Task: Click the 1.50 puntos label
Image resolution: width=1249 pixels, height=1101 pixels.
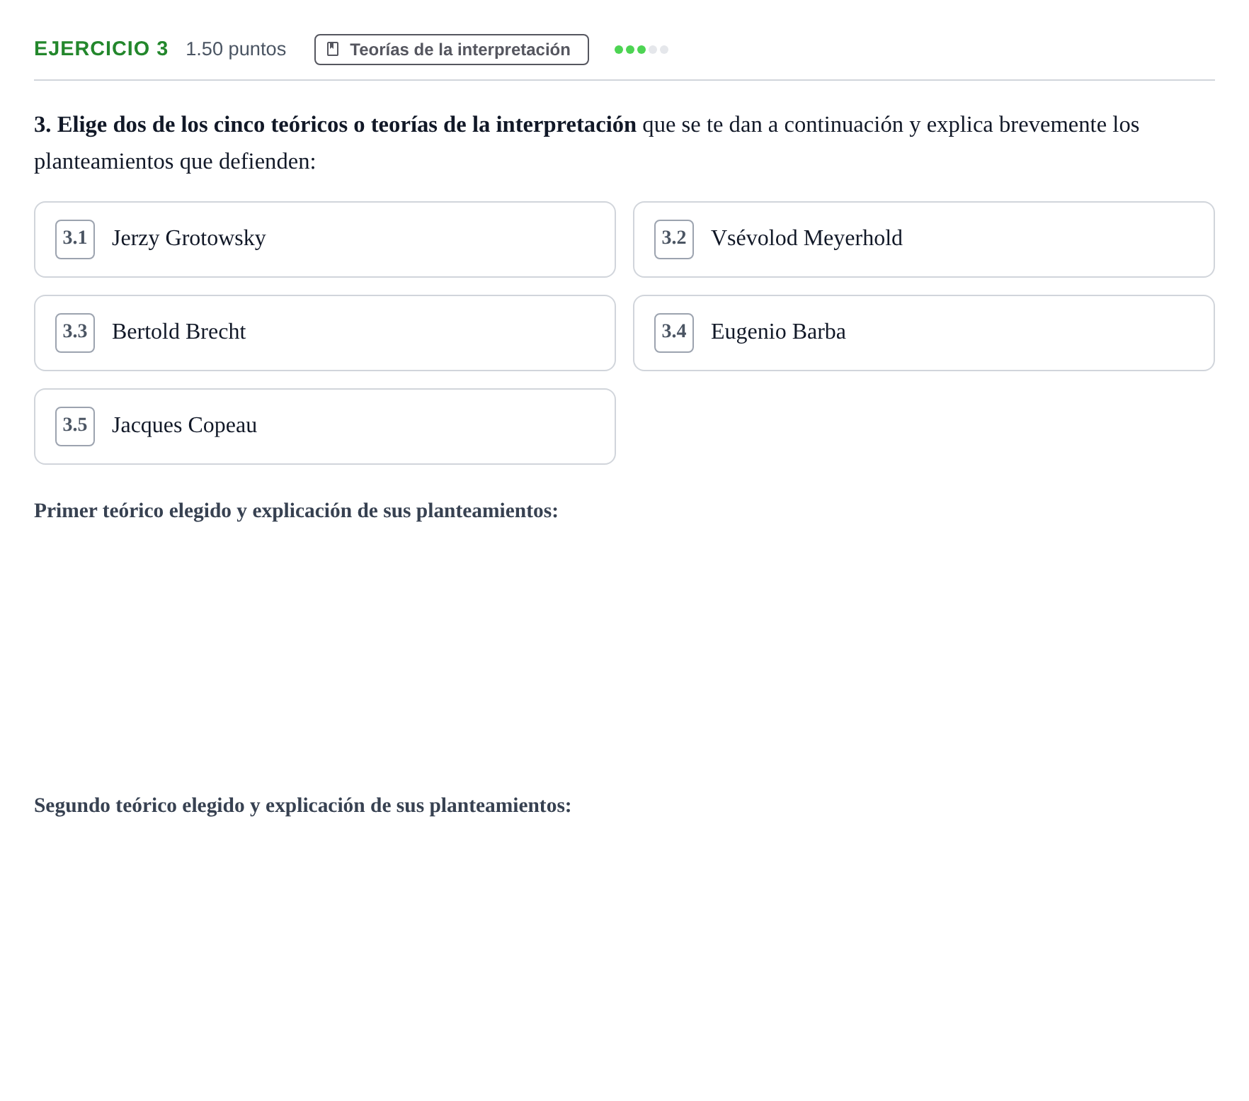Action: tap(236, 49)
